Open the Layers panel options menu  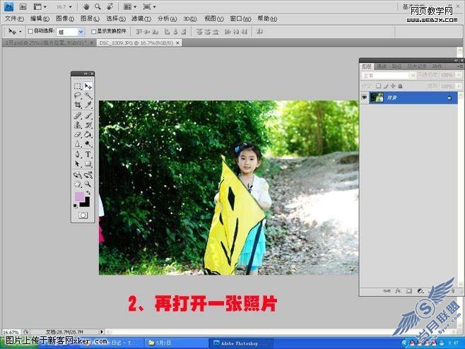(x=459, y=66)
